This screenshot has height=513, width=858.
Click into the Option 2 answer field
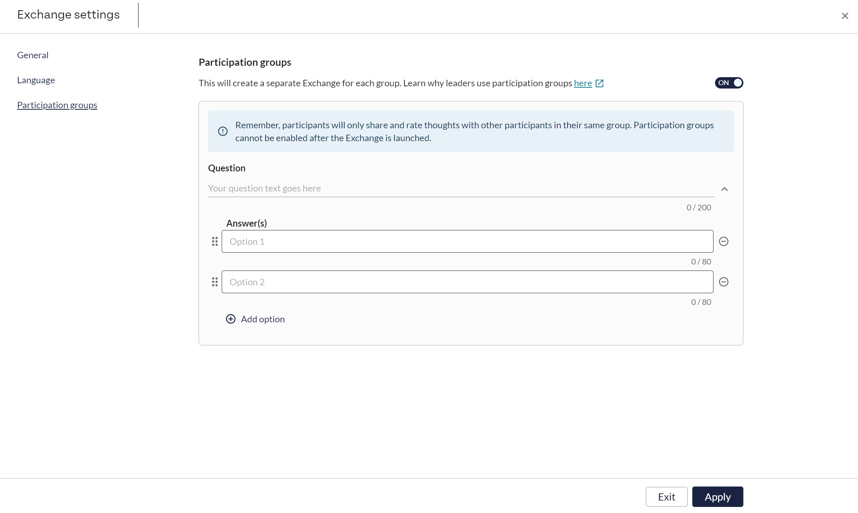tap(467, 282)
